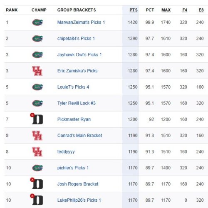Open the teddyyyy bracket link
The height and width of the screenshot is (208, 208).
pos(66,152)
